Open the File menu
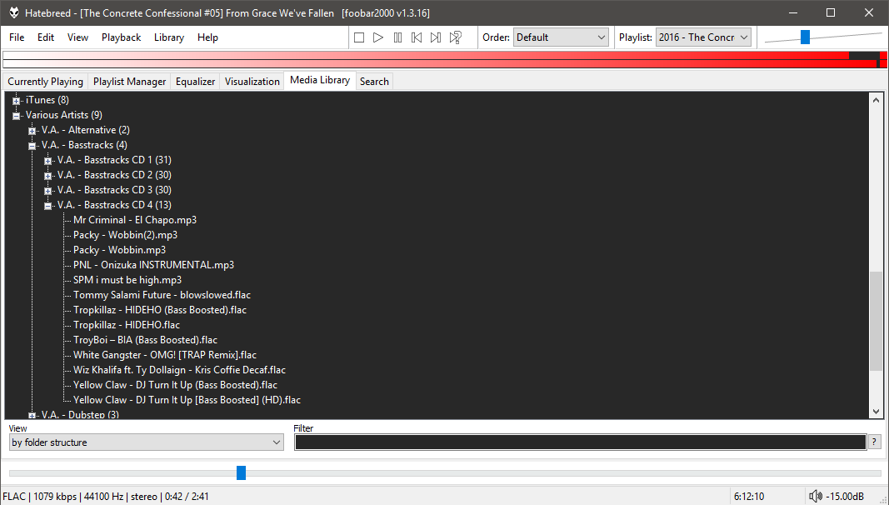This screenshot has width=889, height=505. [17, 37]
